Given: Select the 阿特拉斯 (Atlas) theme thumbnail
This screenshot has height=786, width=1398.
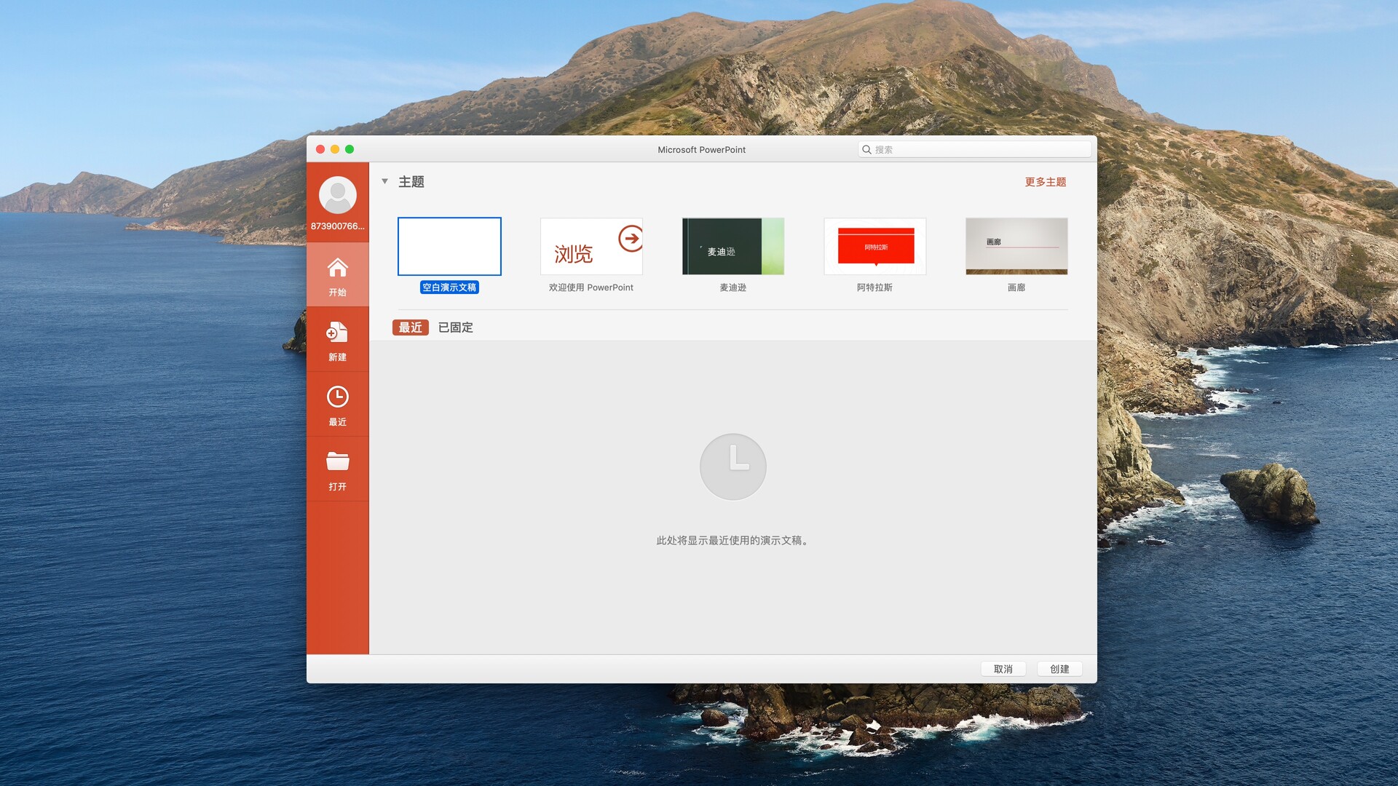Looking at the screenshot, I should point(874,247).
